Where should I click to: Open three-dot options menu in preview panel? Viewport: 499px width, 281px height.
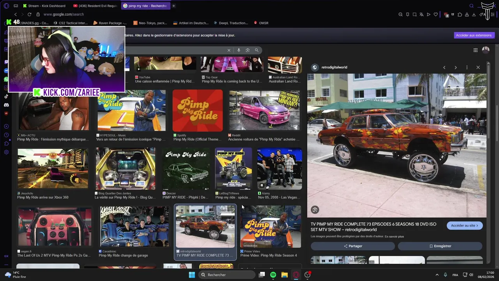click(467, 68)
